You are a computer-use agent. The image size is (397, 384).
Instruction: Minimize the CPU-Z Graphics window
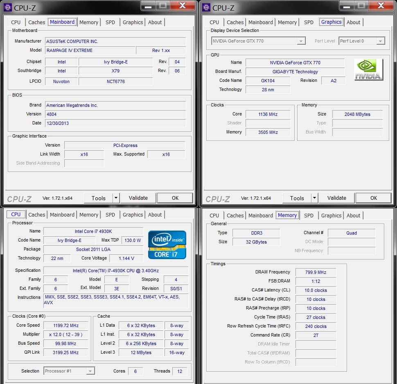pos(347,6)
